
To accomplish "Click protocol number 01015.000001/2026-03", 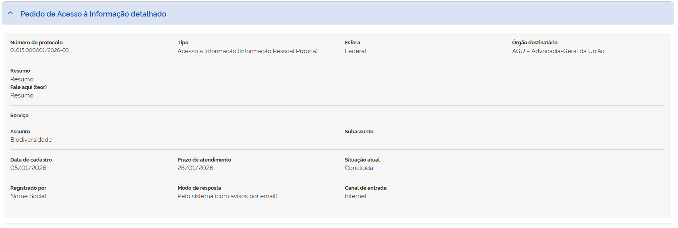I will point(39,50).
